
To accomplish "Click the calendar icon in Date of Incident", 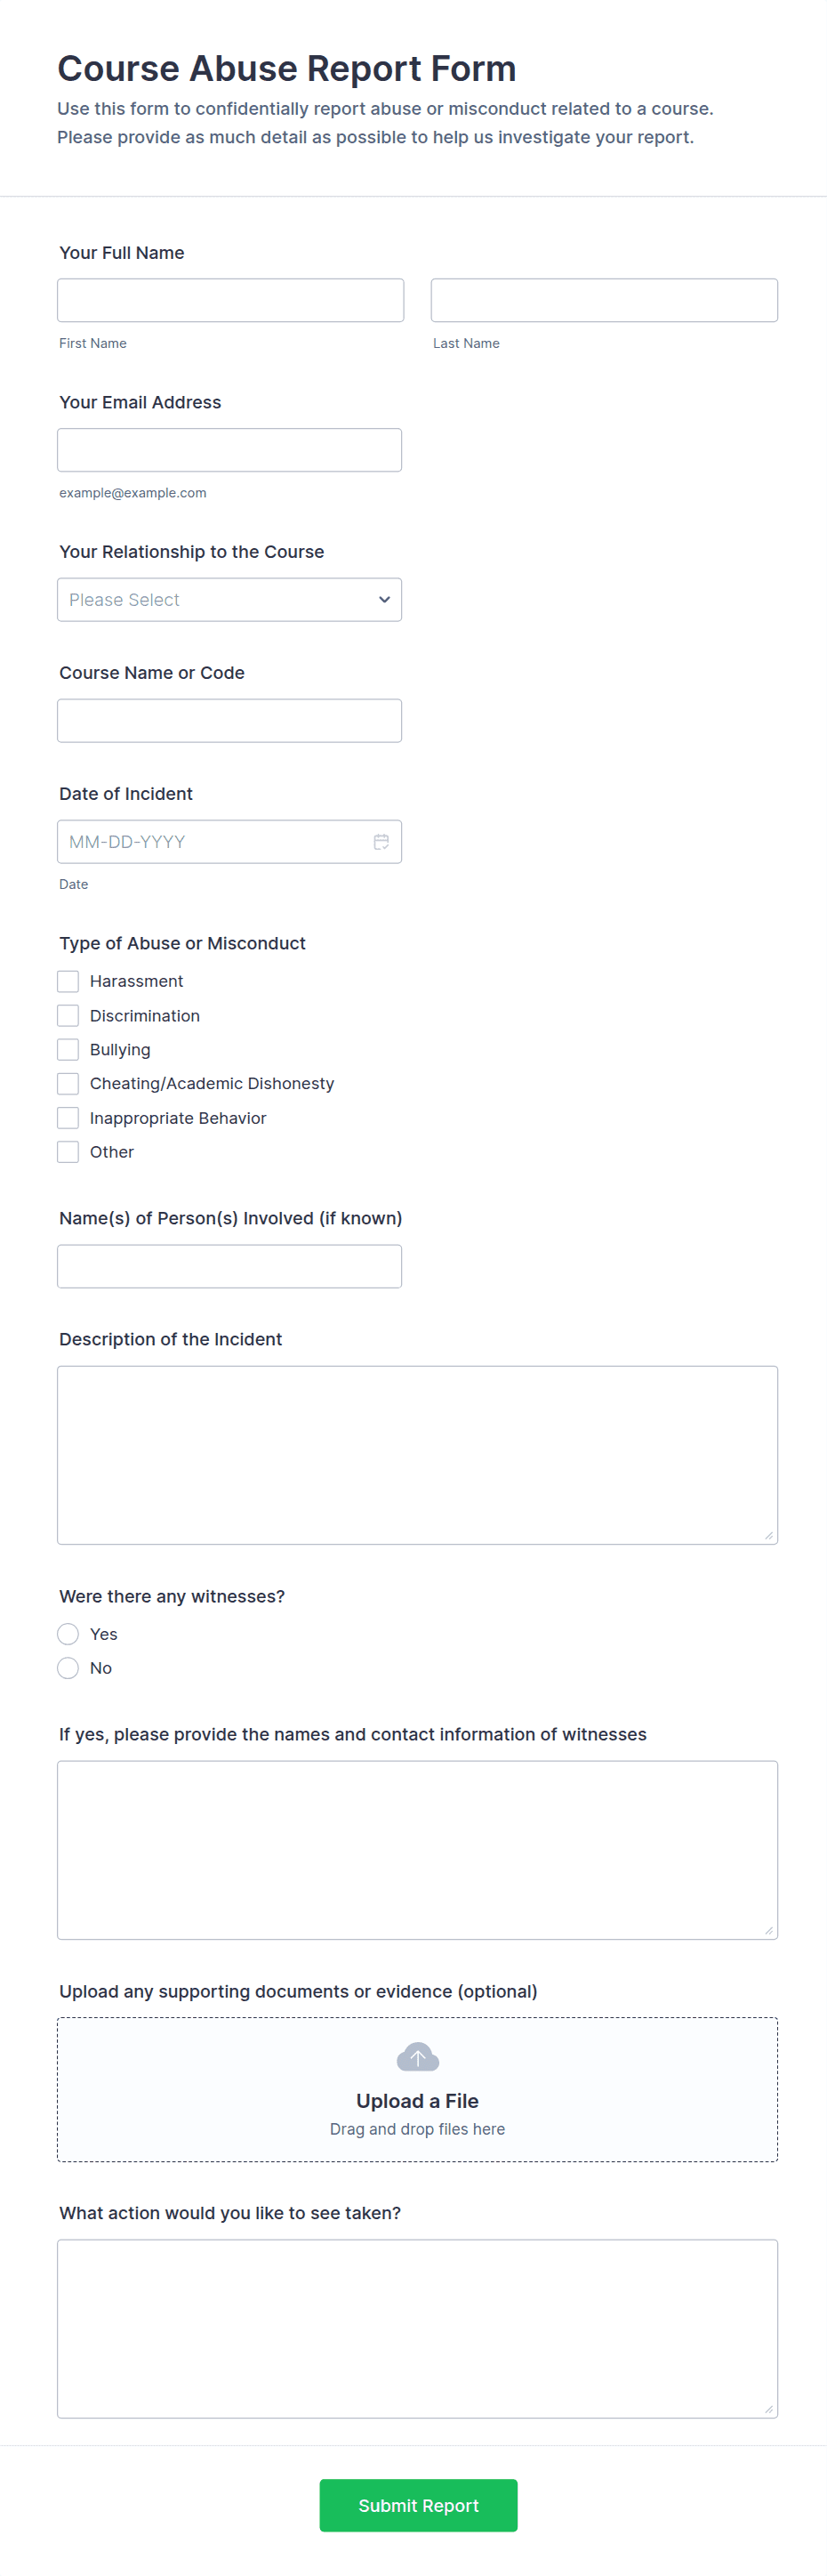I will (381, 842).
